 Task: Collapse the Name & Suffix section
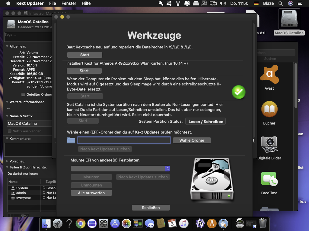(x=7, y=116)
